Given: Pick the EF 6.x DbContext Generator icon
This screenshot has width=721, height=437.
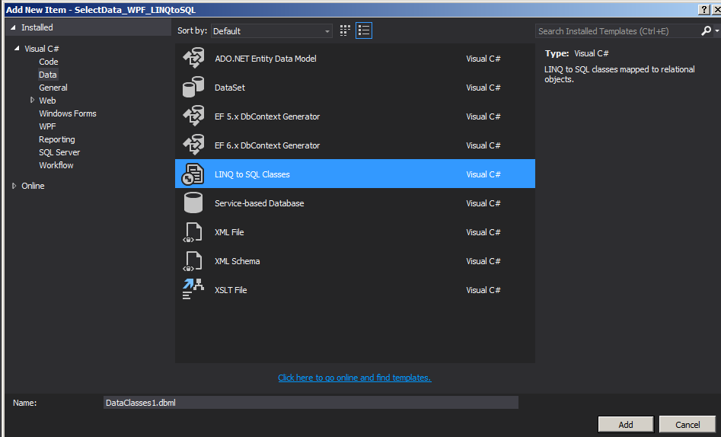Looking at the screenshot, I should (193, 145).
